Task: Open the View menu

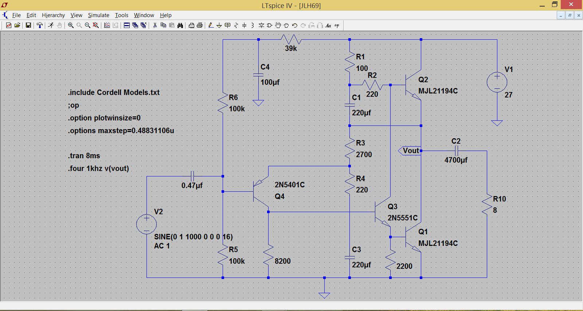Action: point(76,15)
